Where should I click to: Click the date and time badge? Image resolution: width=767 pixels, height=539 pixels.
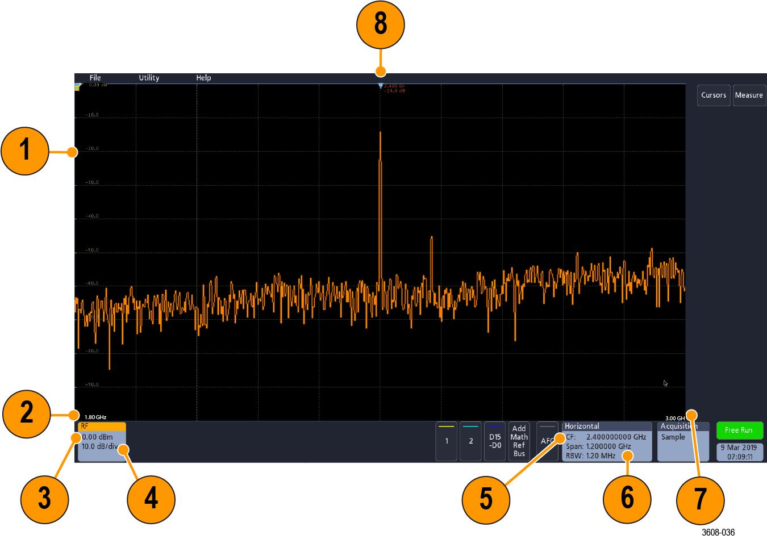[x=739, y=452]
